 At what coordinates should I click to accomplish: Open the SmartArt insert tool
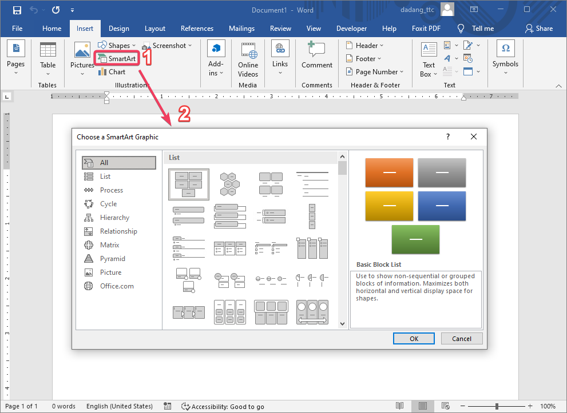pyautogui.click(x=116, y=58)
